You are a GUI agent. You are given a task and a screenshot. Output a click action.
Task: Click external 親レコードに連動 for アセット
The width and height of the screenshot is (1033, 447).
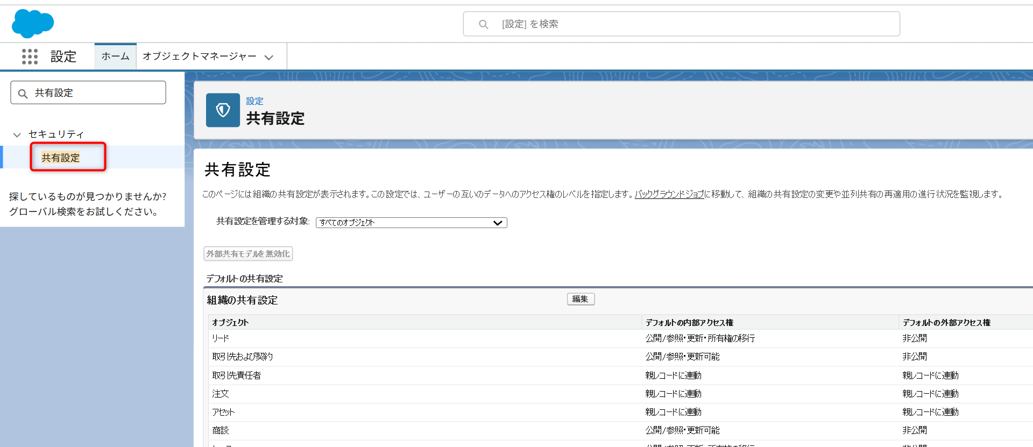pyautogui.click(x=930, y=412)
